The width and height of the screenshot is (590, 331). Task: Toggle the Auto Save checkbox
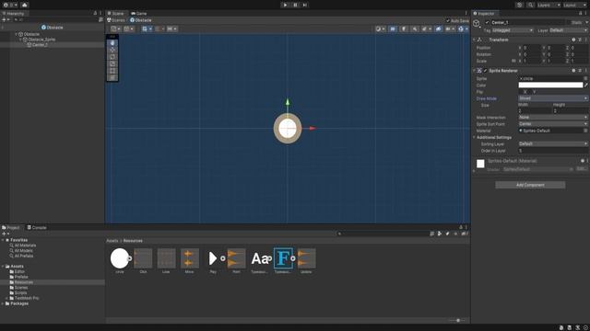(448, 20)
